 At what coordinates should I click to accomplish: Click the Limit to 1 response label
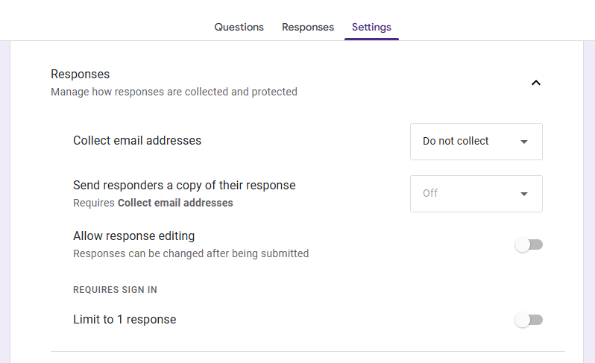pyautogui.click(x=125, y=319)
